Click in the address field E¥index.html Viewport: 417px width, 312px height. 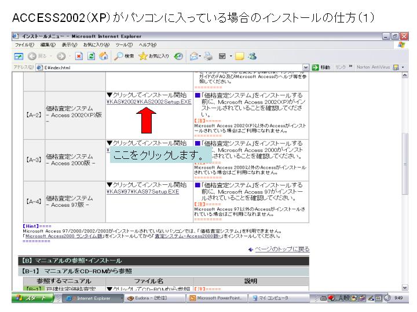pos(173,68)
